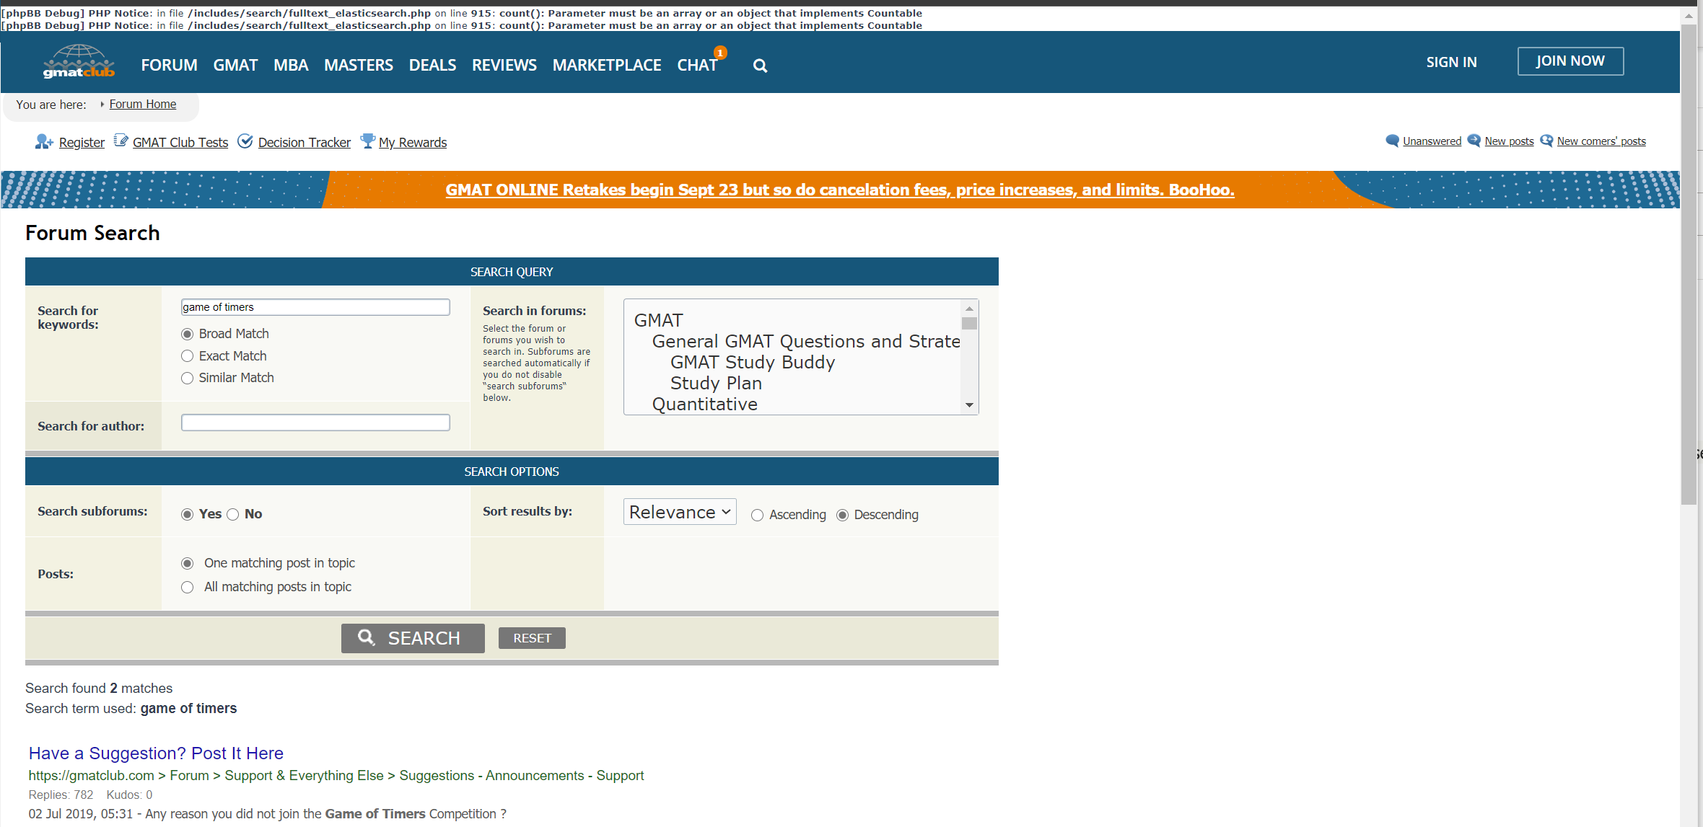The height and width of the screenshot is (827, 1703).
Task: Click the Search for author input field
Action: (x=315, y=425)
